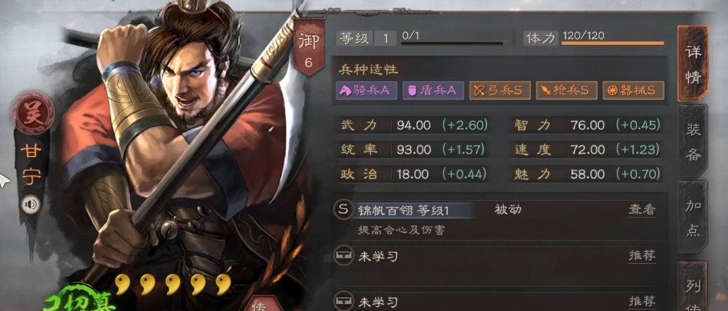Click 推荐 for the second unlearned skill
Screen dimensions: 728x311
642,302
